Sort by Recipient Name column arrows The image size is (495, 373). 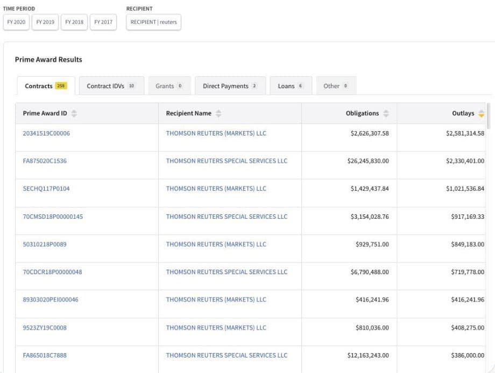pos(218,113)
